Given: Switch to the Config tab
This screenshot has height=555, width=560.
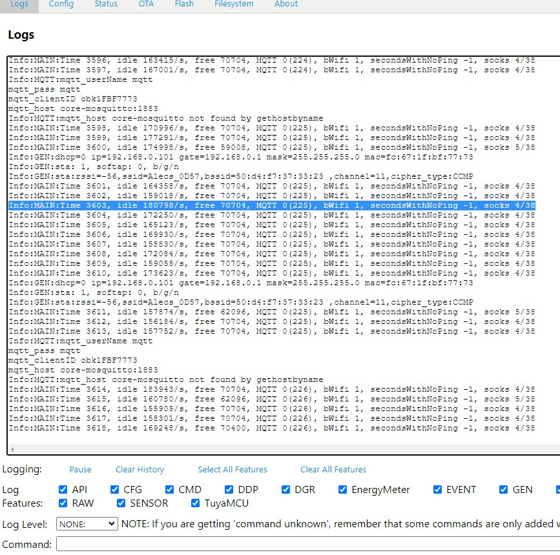Looking at the screenshot, I should click(61, 4).
